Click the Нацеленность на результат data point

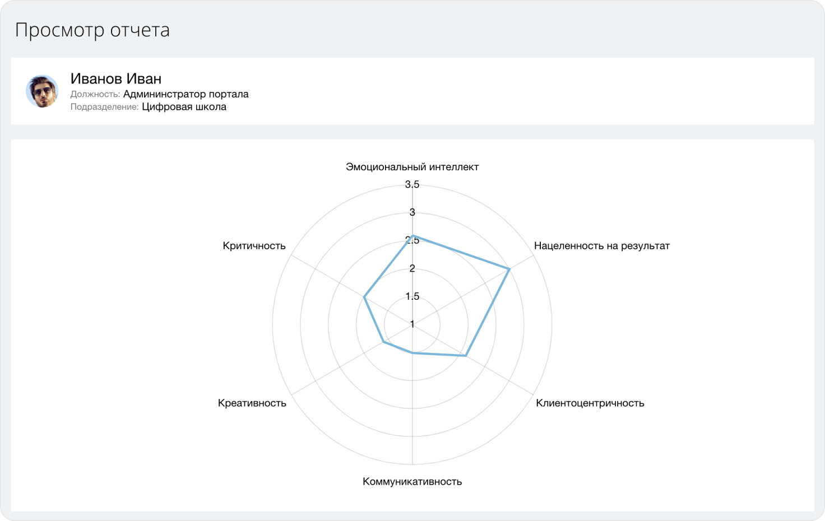(x=509, y=269)
